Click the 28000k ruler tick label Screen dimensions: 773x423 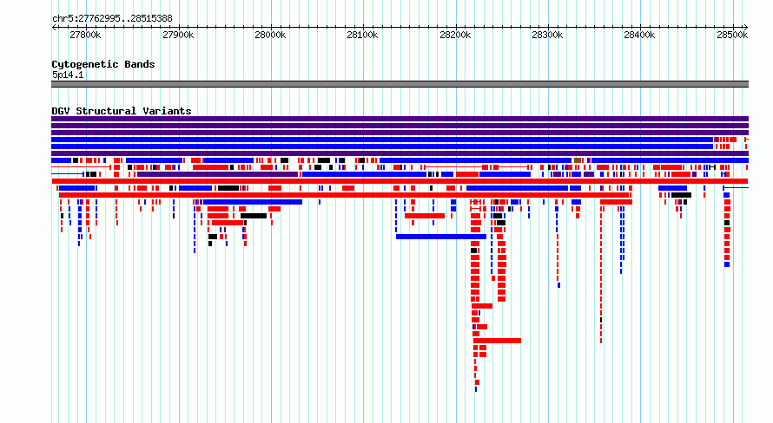270,35
